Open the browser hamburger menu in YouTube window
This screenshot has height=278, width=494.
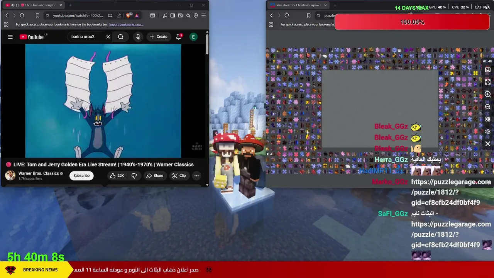(x=203, y=15)
